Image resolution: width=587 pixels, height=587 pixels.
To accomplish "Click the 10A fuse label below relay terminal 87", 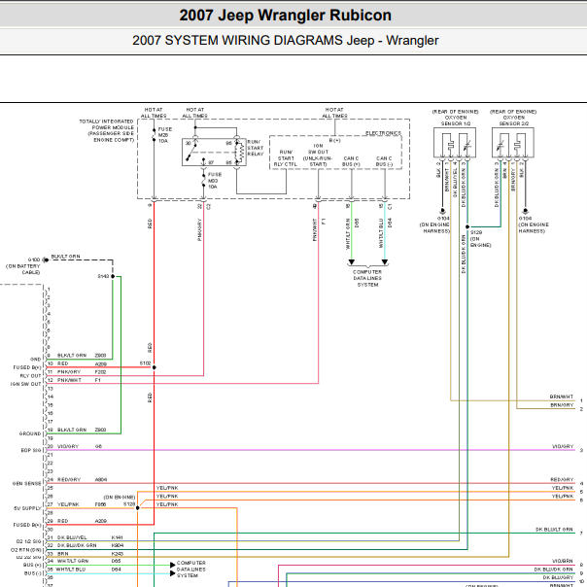I will [x=215, y=181].
